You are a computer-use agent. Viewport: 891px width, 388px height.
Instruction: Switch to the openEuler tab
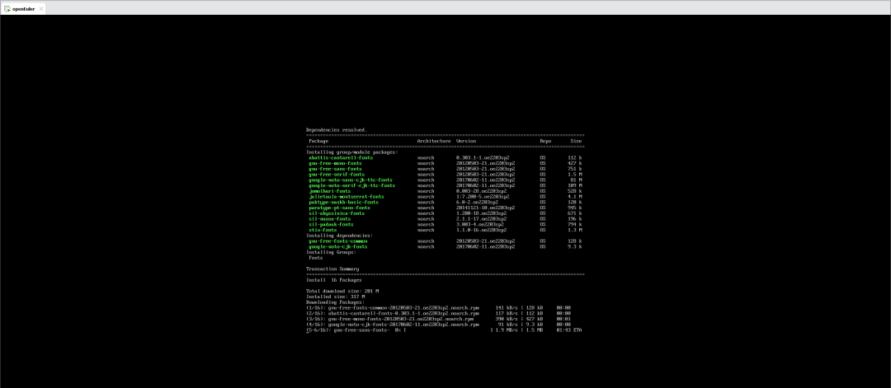[23, 7]
